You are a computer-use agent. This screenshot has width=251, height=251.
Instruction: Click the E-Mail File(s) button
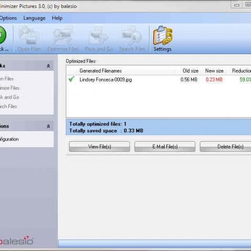point(165,146)
